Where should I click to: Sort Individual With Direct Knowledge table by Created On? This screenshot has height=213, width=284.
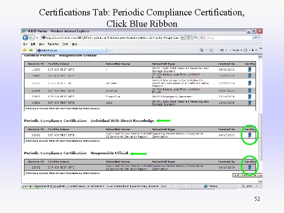(226, 129)
